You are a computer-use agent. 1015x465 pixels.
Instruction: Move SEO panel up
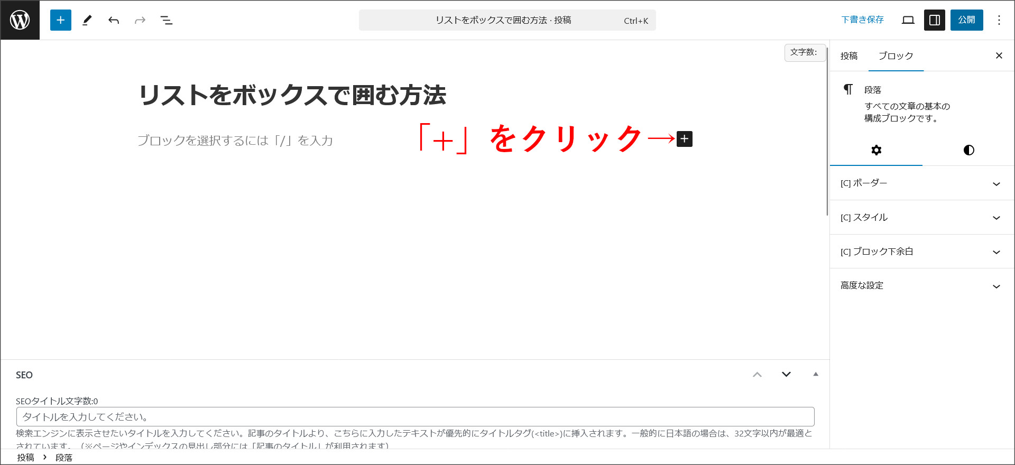point(757,375)
